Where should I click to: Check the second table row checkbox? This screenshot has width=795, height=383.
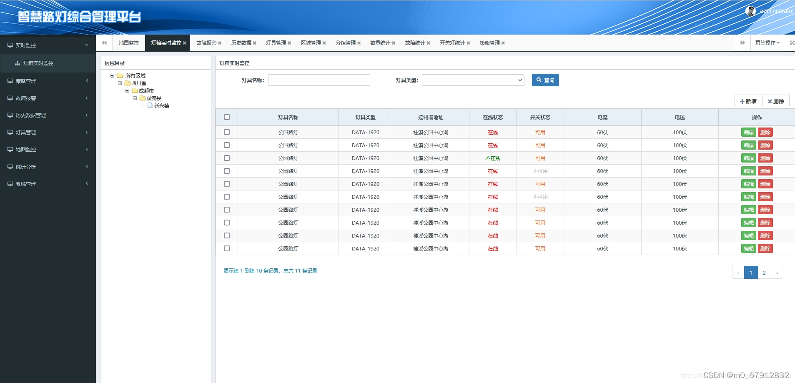pyautogui.click(x=227, y=145)
